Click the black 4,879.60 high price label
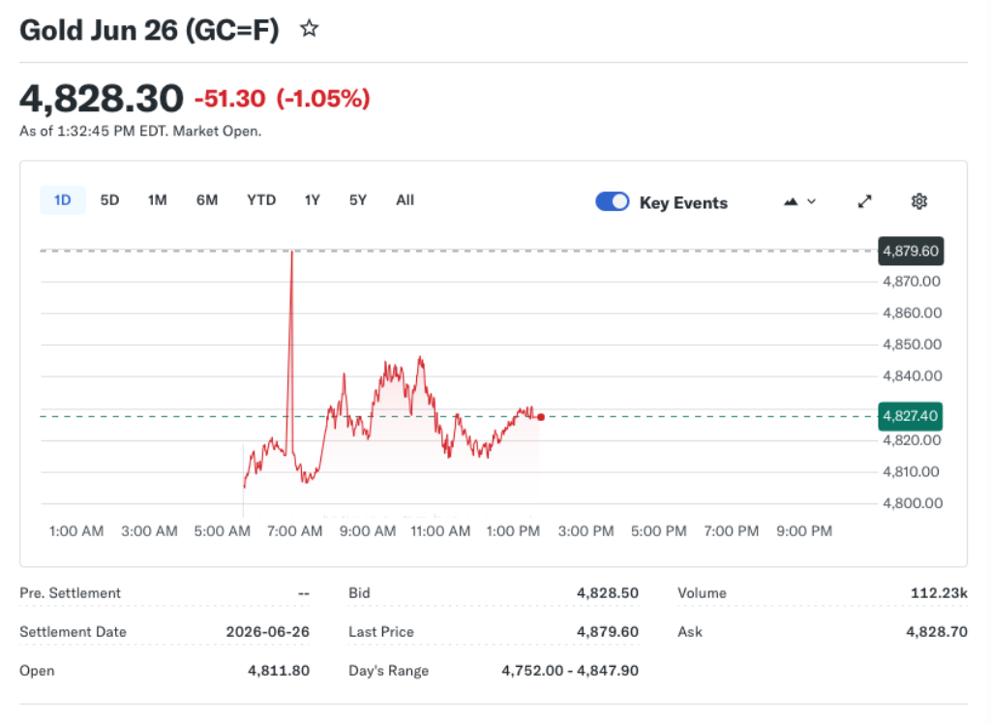 [x=910, y=251]
